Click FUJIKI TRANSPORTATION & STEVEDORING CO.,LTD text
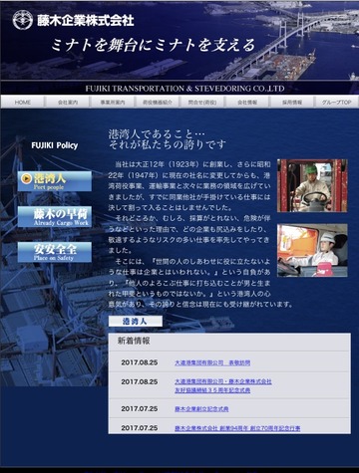This screenshot has width=359, height=473. 184,89
